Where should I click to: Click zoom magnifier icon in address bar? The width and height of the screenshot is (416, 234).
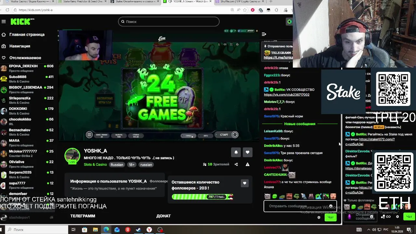232,10
